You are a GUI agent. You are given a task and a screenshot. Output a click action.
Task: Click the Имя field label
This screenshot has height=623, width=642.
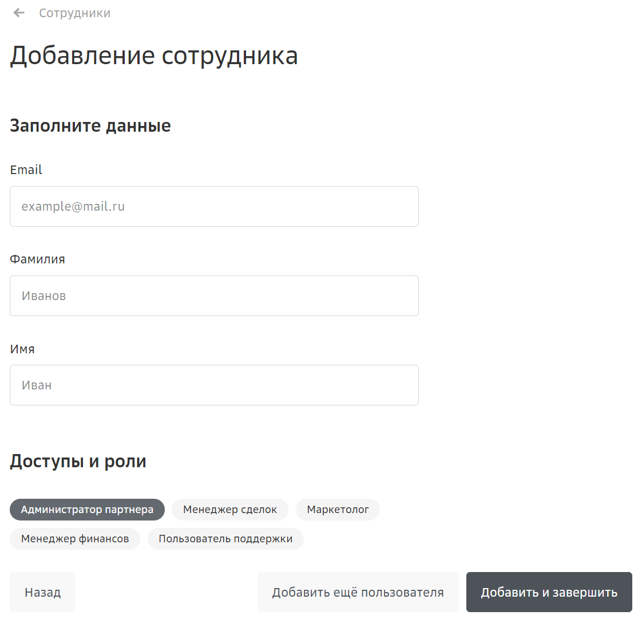click(22, 349)
